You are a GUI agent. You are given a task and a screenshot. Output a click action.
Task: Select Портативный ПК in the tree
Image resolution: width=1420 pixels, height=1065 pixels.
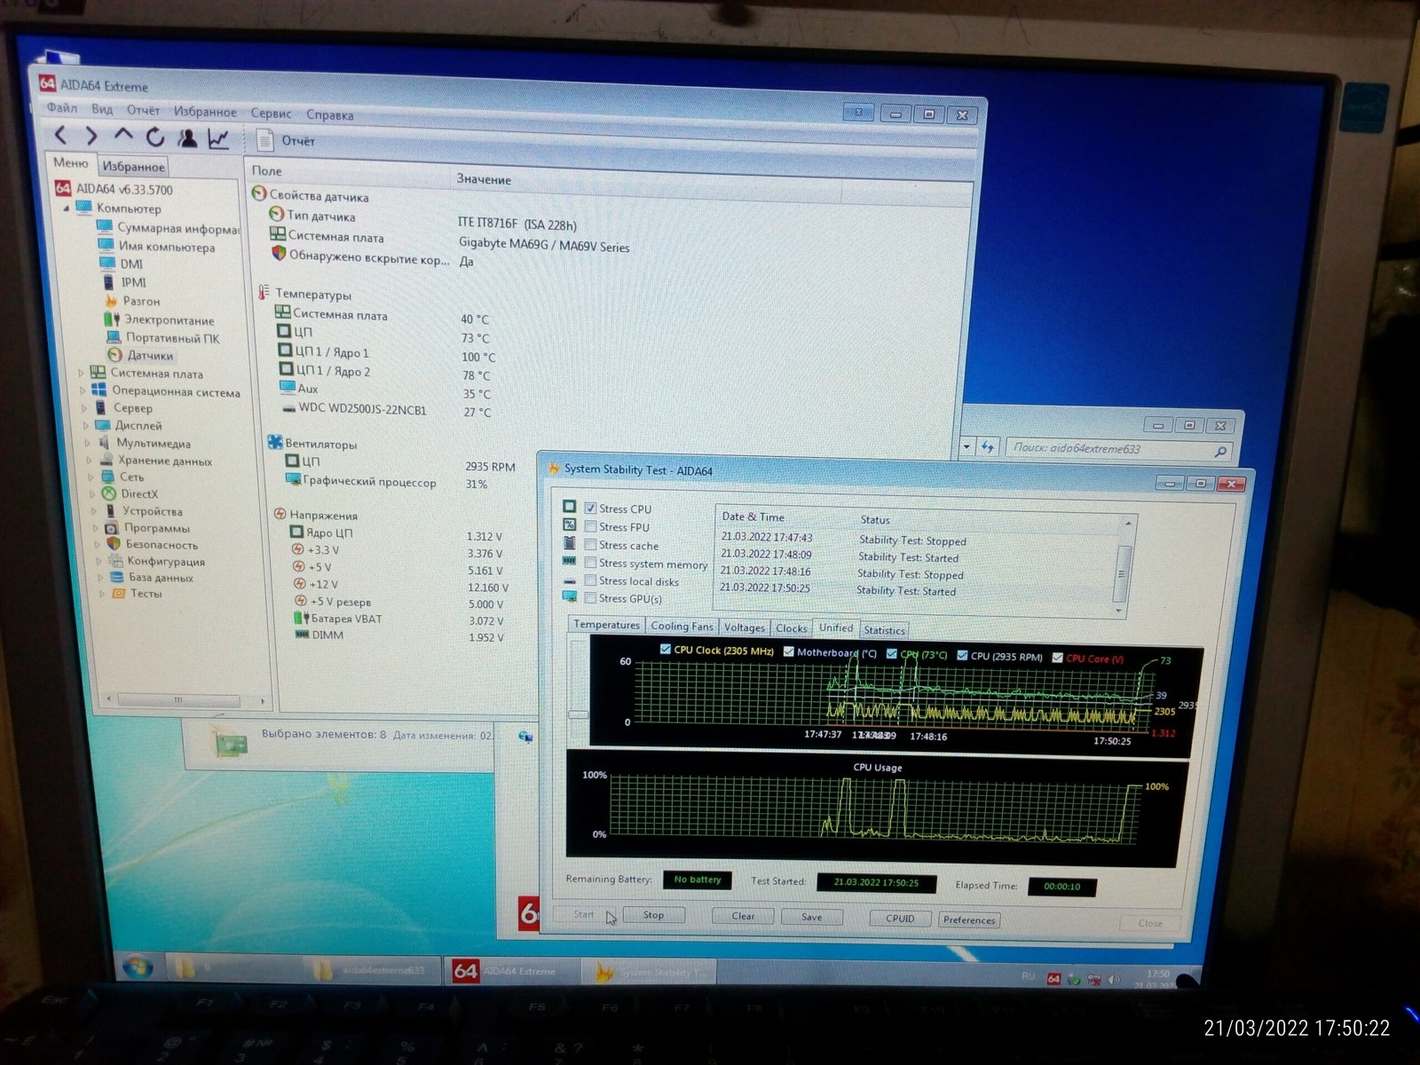tap(172, 338)
